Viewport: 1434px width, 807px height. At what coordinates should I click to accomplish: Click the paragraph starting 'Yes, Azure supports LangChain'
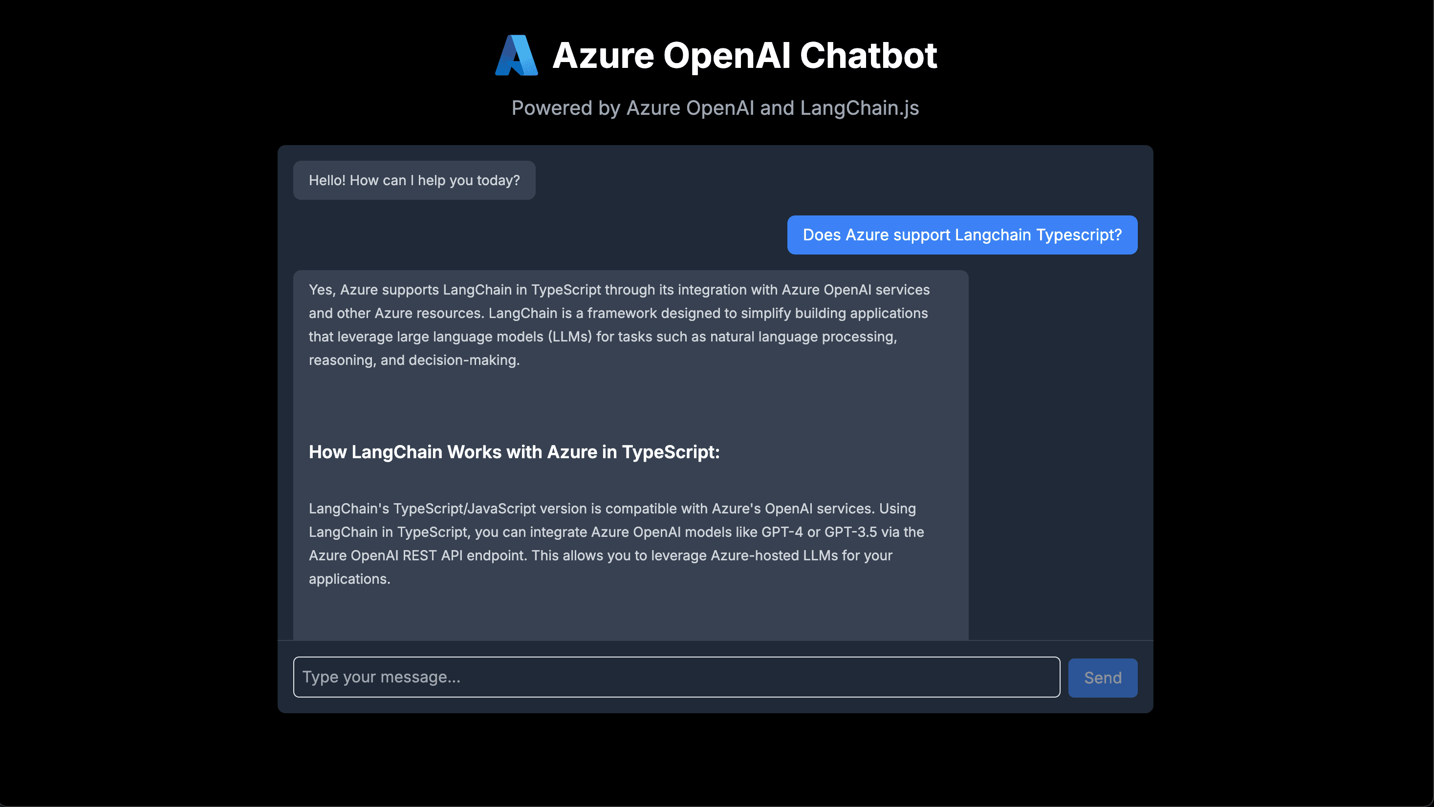tap(619, 325)
